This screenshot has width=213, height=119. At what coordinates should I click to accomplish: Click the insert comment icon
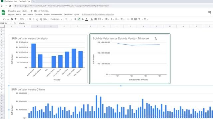tap(132, 19)
